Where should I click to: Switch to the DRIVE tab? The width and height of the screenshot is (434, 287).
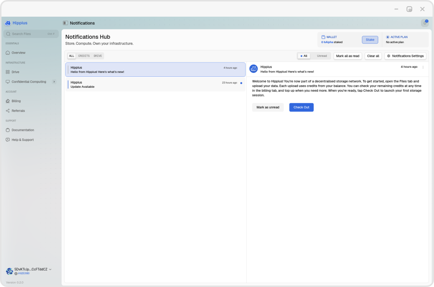point(98,56)
